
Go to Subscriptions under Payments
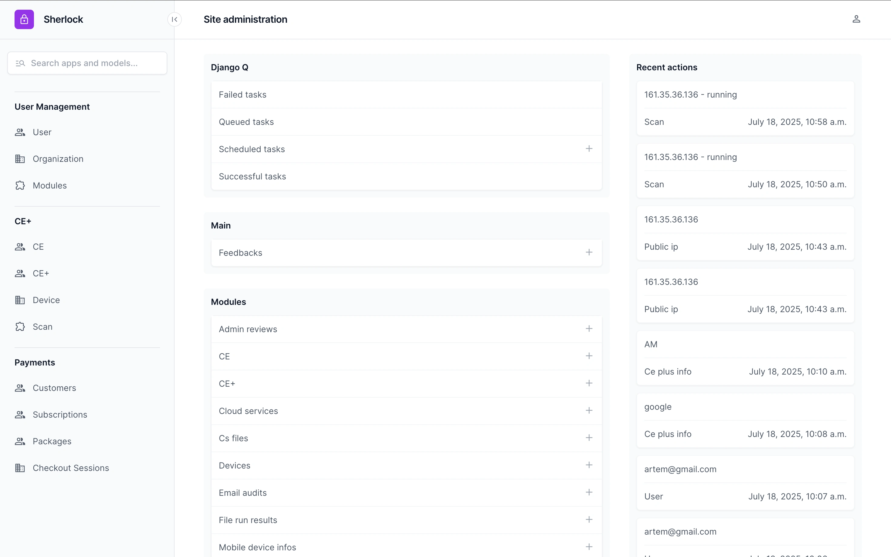coord(60,415)
